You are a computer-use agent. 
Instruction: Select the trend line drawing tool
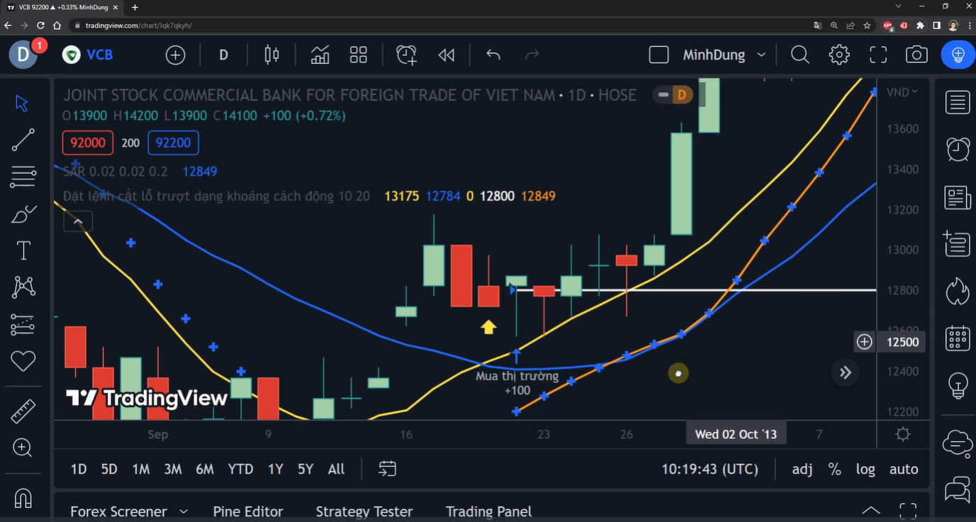[23, 140]
